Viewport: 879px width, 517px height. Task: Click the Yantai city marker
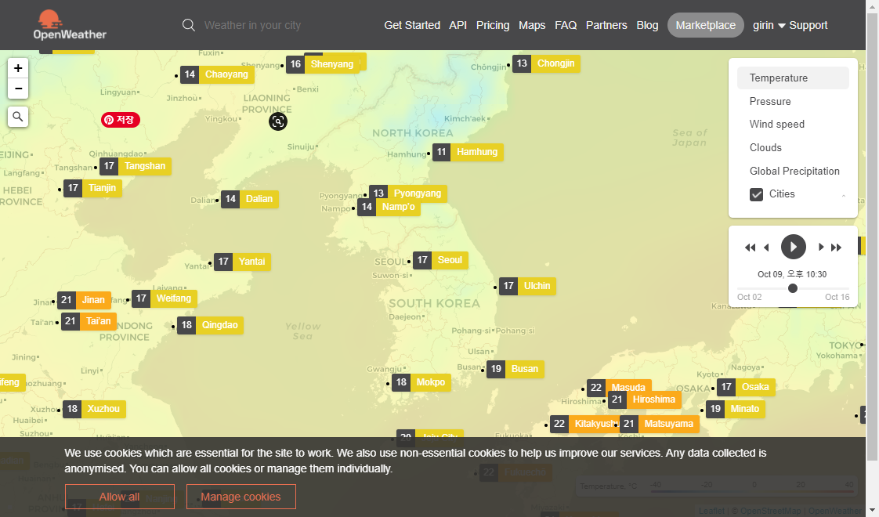click(242, 262)
